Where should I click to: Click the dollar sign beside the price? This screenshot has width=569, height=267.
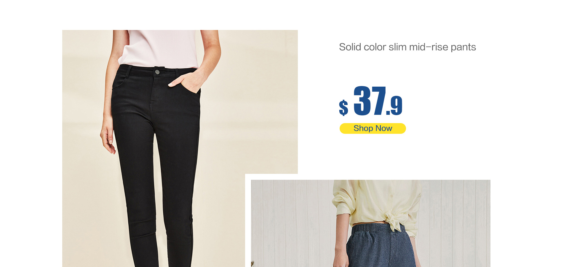(343, 107)
